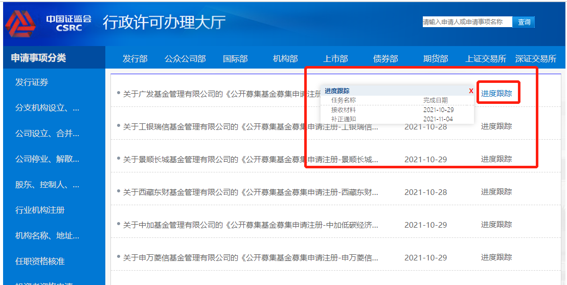Click the 行政许可办理大厅 page title
567x285 pixels.
click(164, 23)
